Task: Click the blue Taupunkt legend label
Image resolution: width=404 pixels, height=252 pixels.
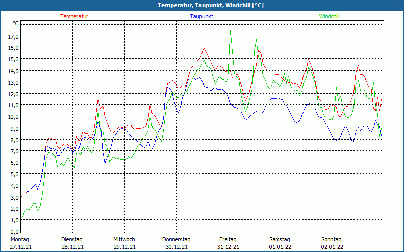Action: 201,16
